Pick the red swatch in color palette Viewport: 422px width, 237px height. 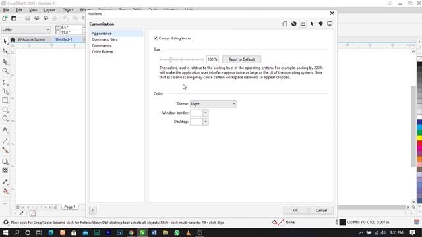[x=419, y=144]
